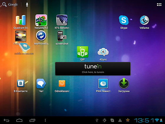Tap the battery charging indicator

click(161, 120)
